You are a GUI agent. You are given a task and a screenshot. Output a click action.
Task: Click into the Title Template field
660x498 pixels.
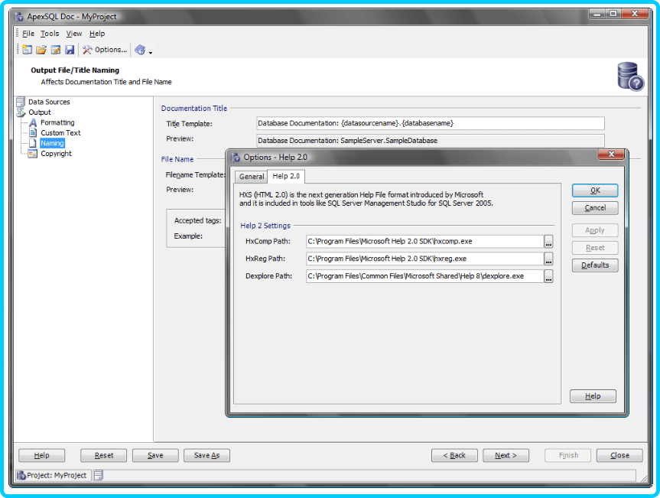430,123
